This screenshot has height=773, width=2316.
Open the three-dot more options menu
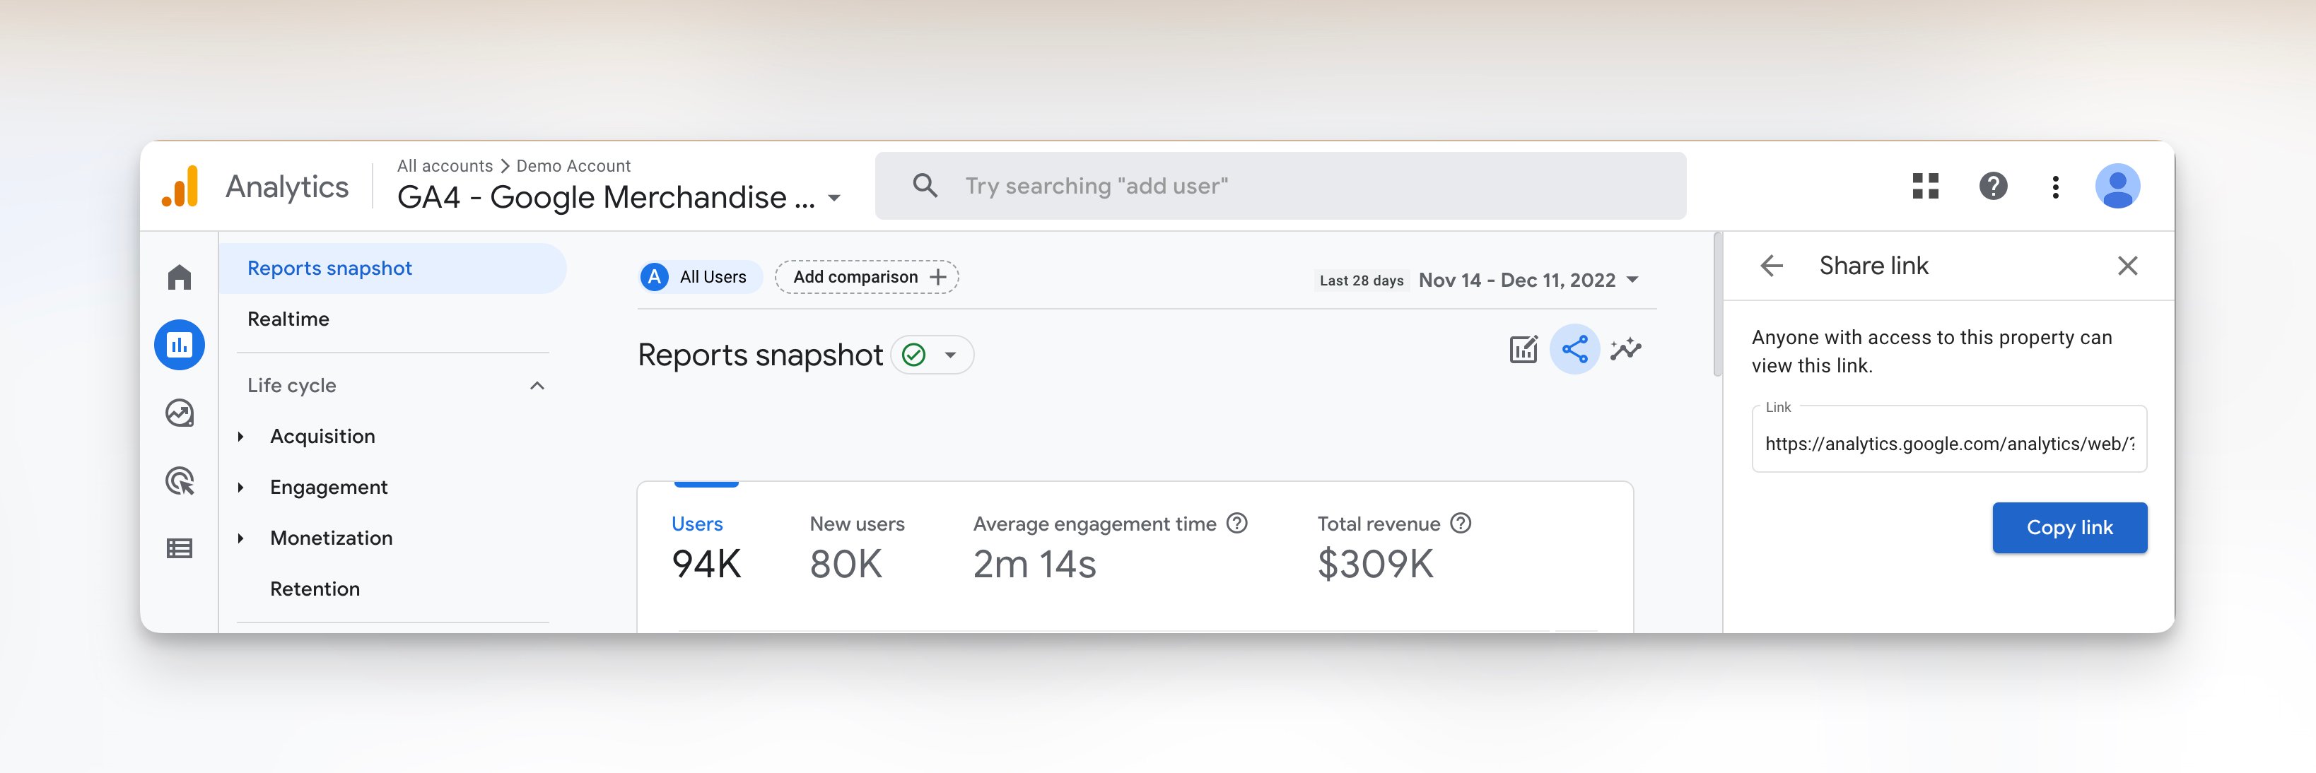click(x=2055, y=187)
